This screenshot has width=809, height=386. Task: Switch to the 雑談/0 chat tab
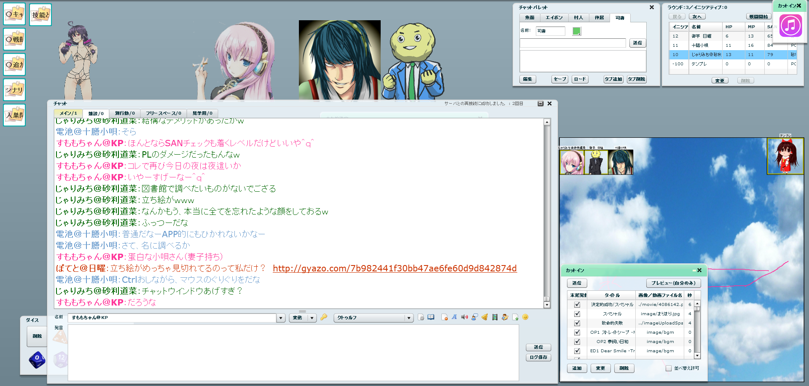point(96,113)
